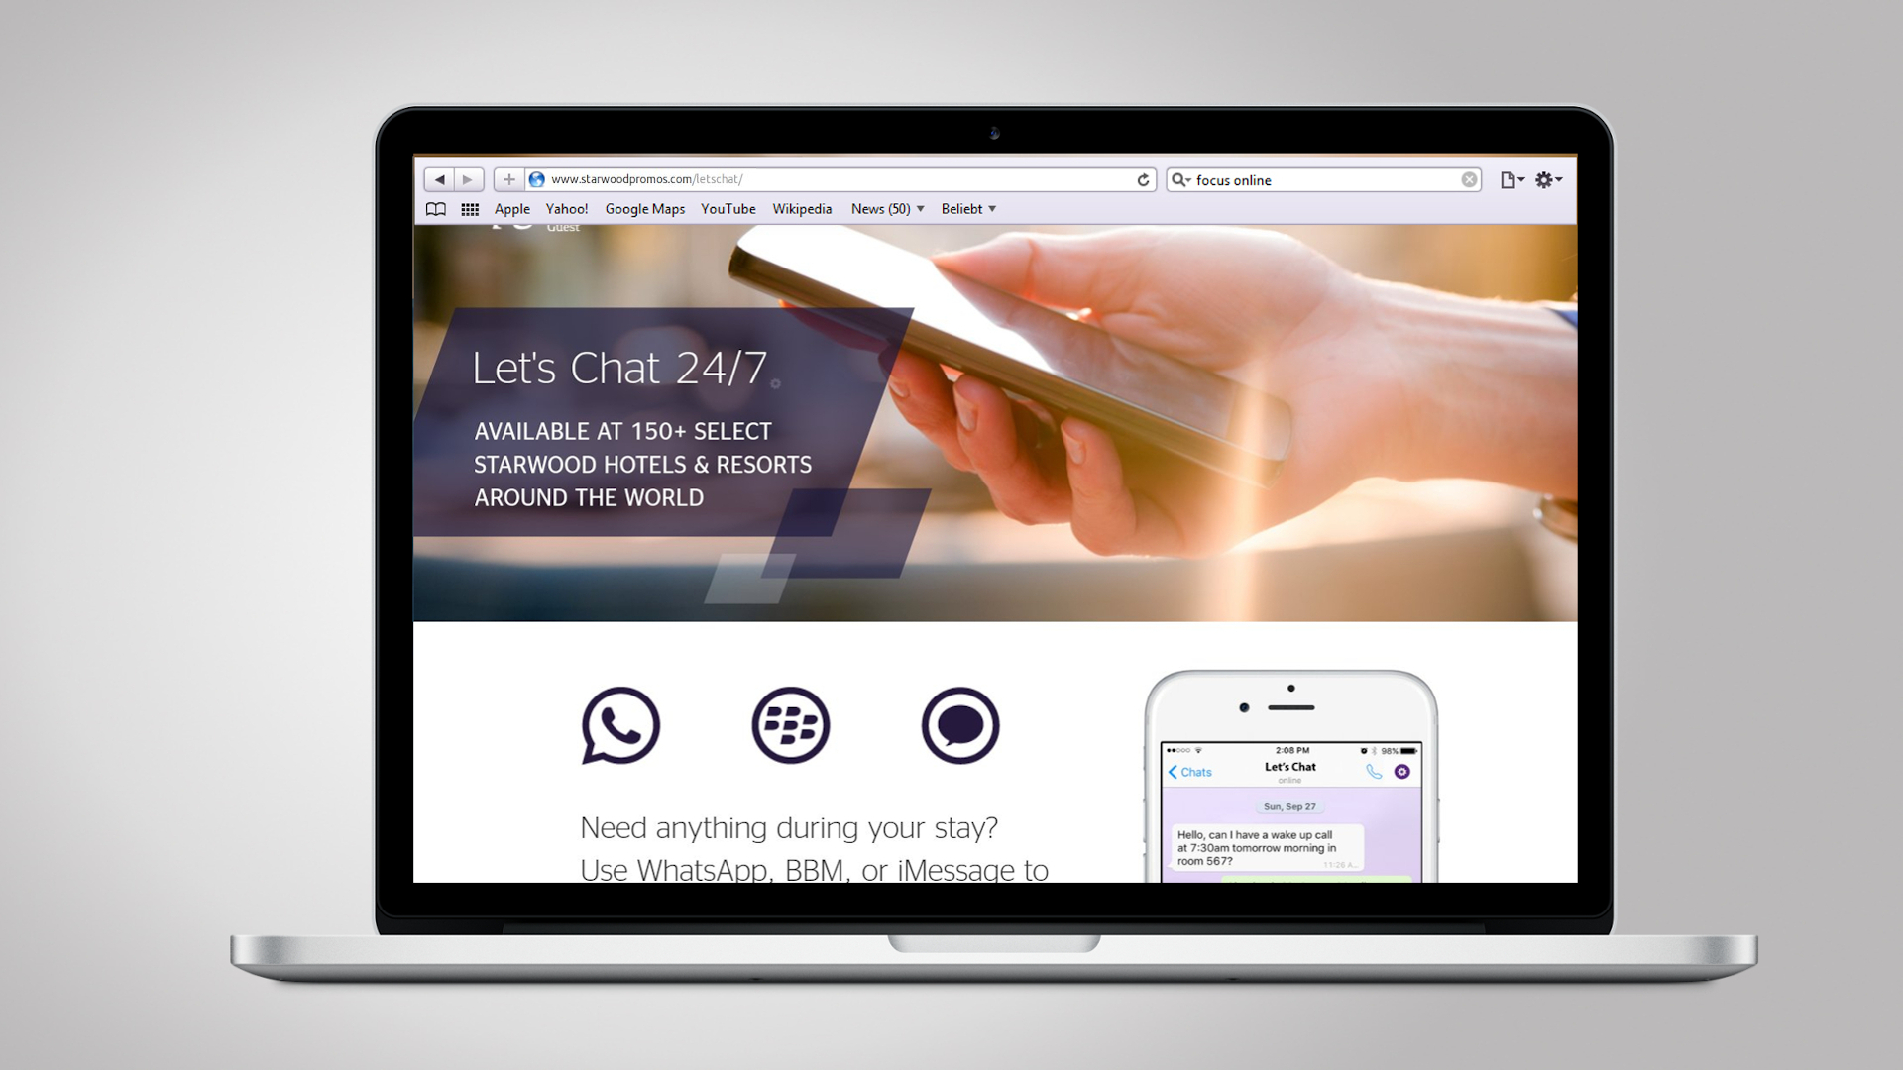
Task: Click the grid/apps icon in browser toolbar
Action: (472, 209)
